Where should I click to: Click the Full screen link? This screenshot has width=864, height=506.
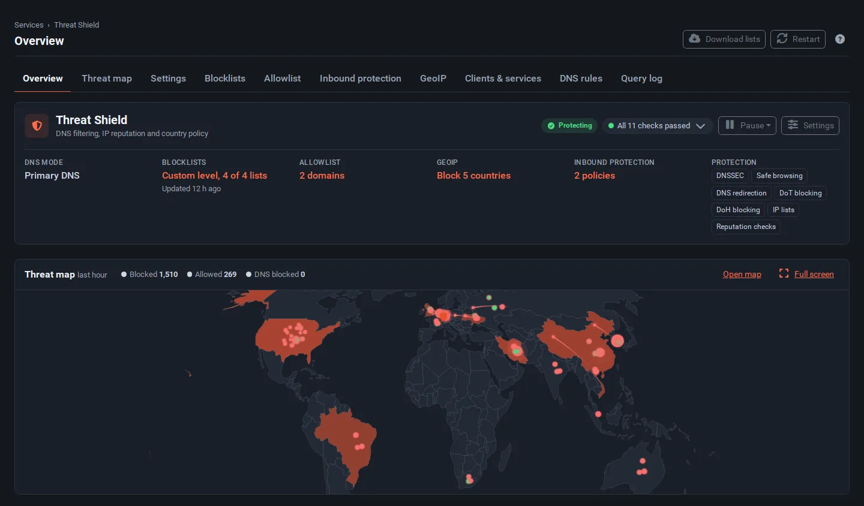tap(814, 274)
